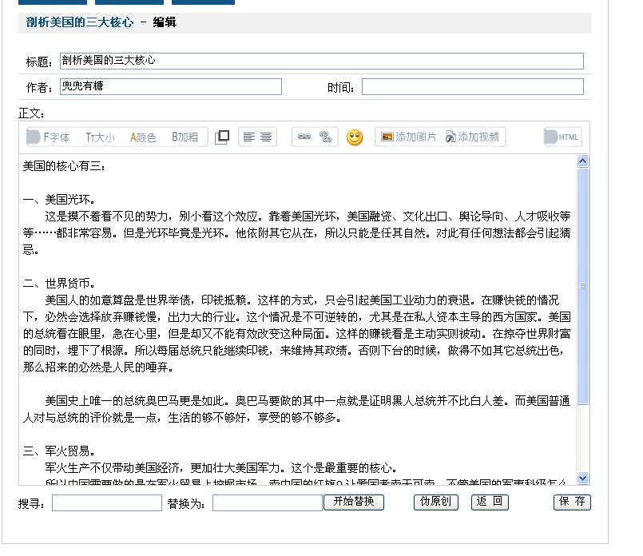Insert an emoticon using the smiley icon
643x556 pixels.
tap(352, 137)
